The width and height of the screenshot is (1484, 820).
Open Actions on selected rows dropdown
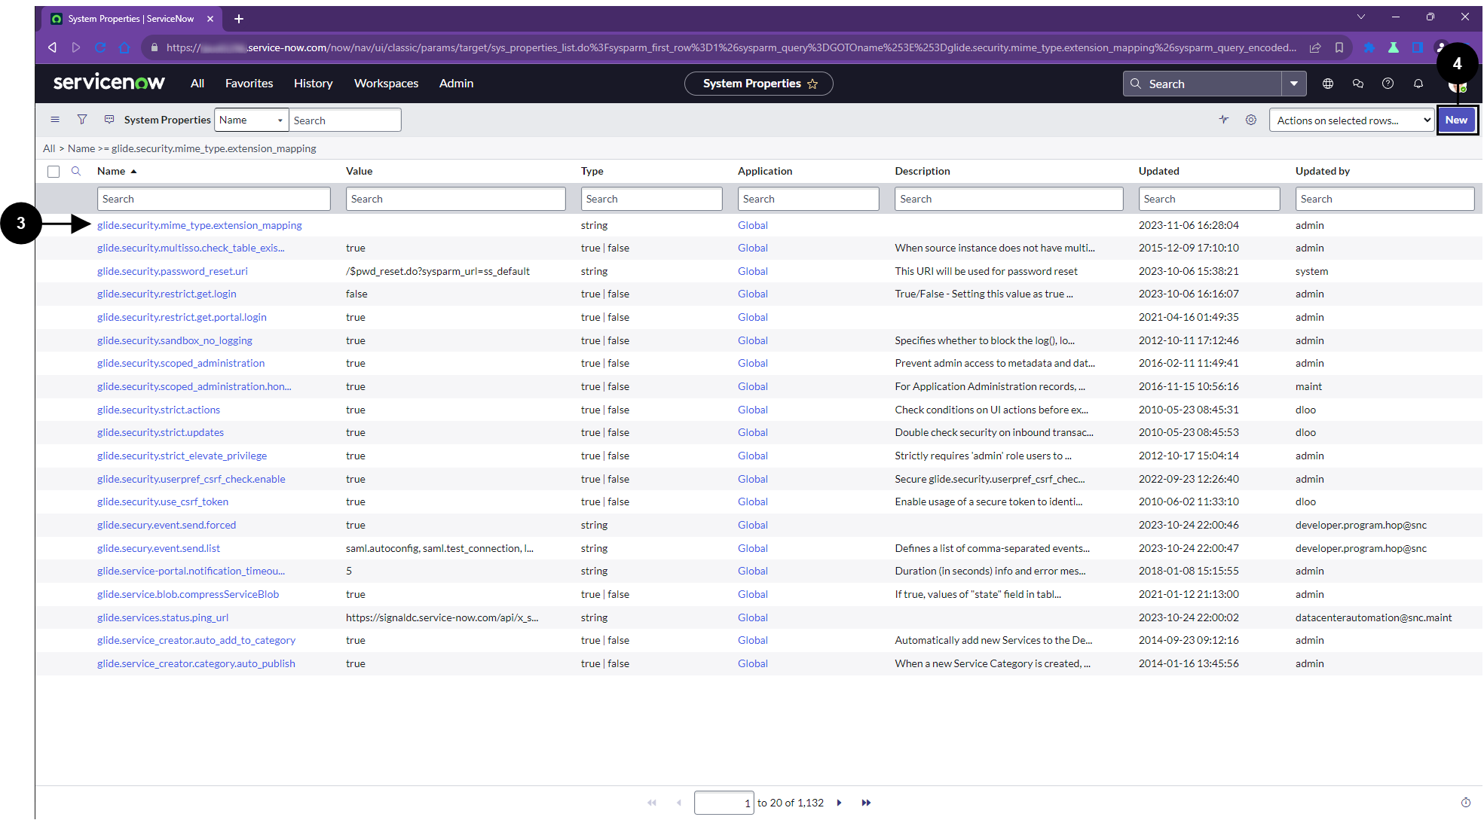click(x=1351, y=120)
